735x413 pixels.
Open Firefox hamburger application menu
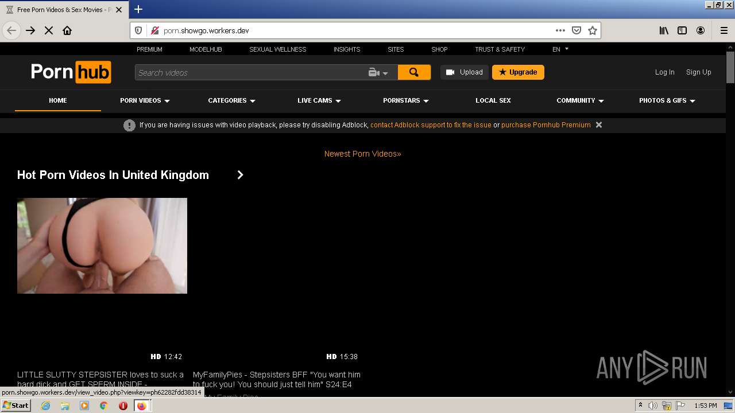(x=724, y=30)
